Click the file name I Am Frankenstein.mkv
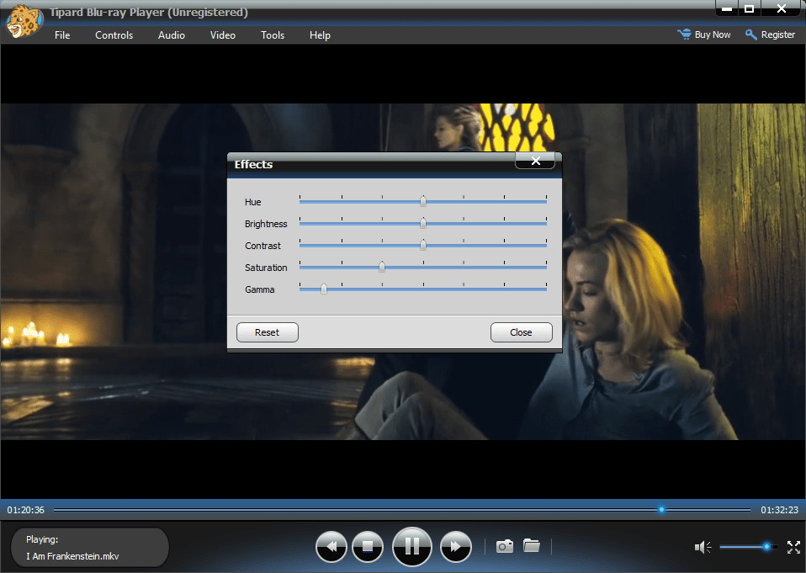This screenshot has width=806, height=573. pyautogui.click(x=72, y=556)
